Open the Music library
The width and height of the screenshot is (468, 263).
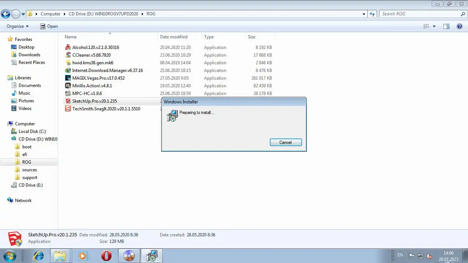(x=24, y=93)
